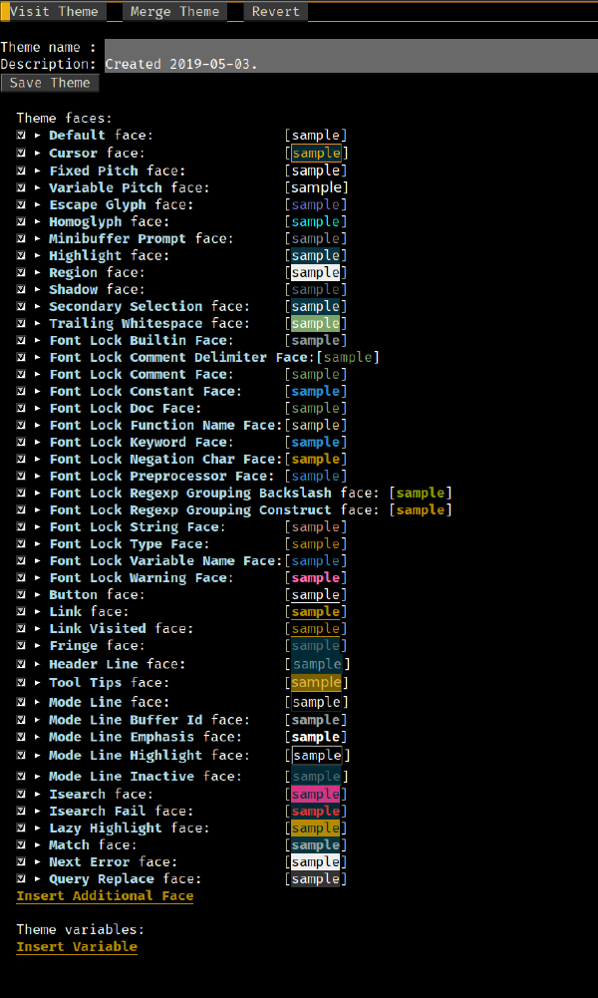
Task: Open the Insert Variable link
Action: pyautogui.click(x=77, y=947)
